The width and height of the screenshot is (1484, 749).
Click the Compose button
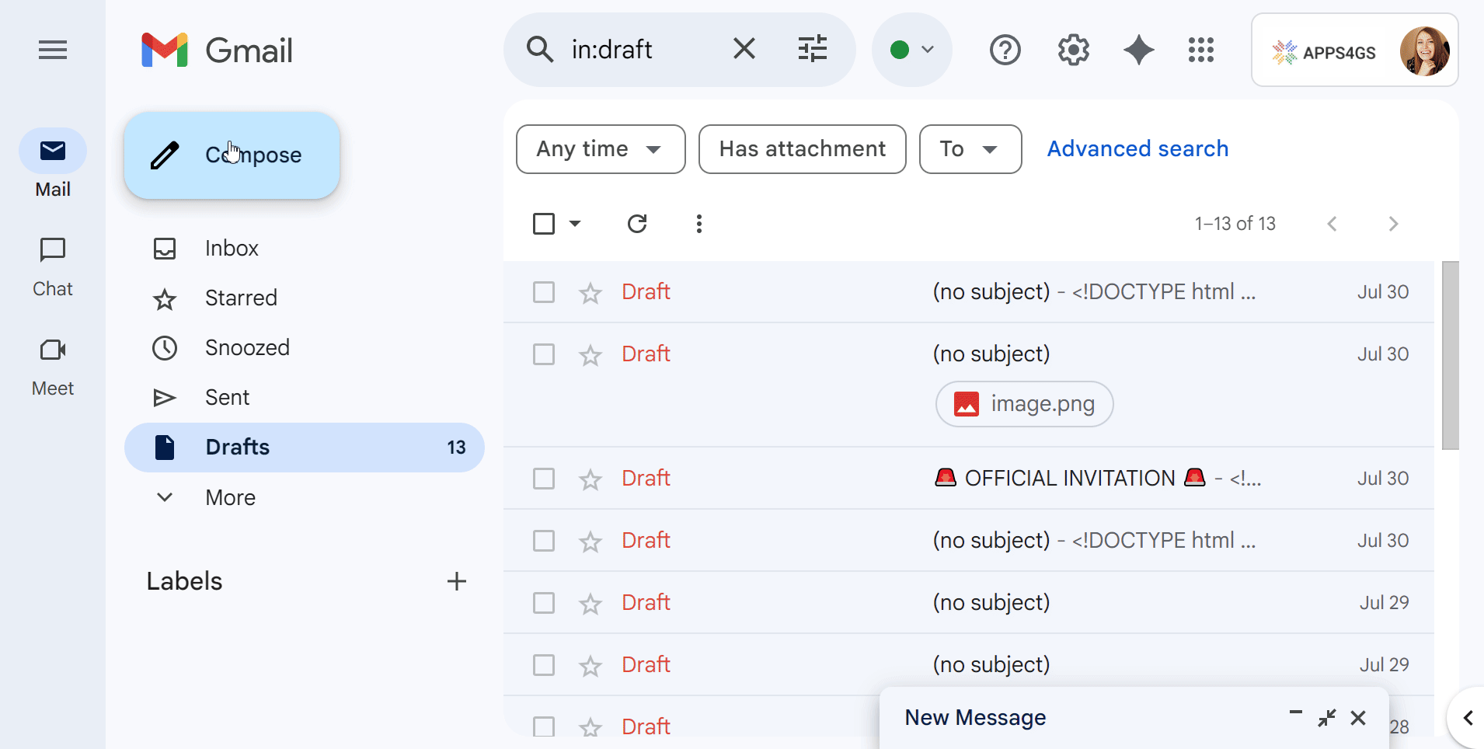232,155
